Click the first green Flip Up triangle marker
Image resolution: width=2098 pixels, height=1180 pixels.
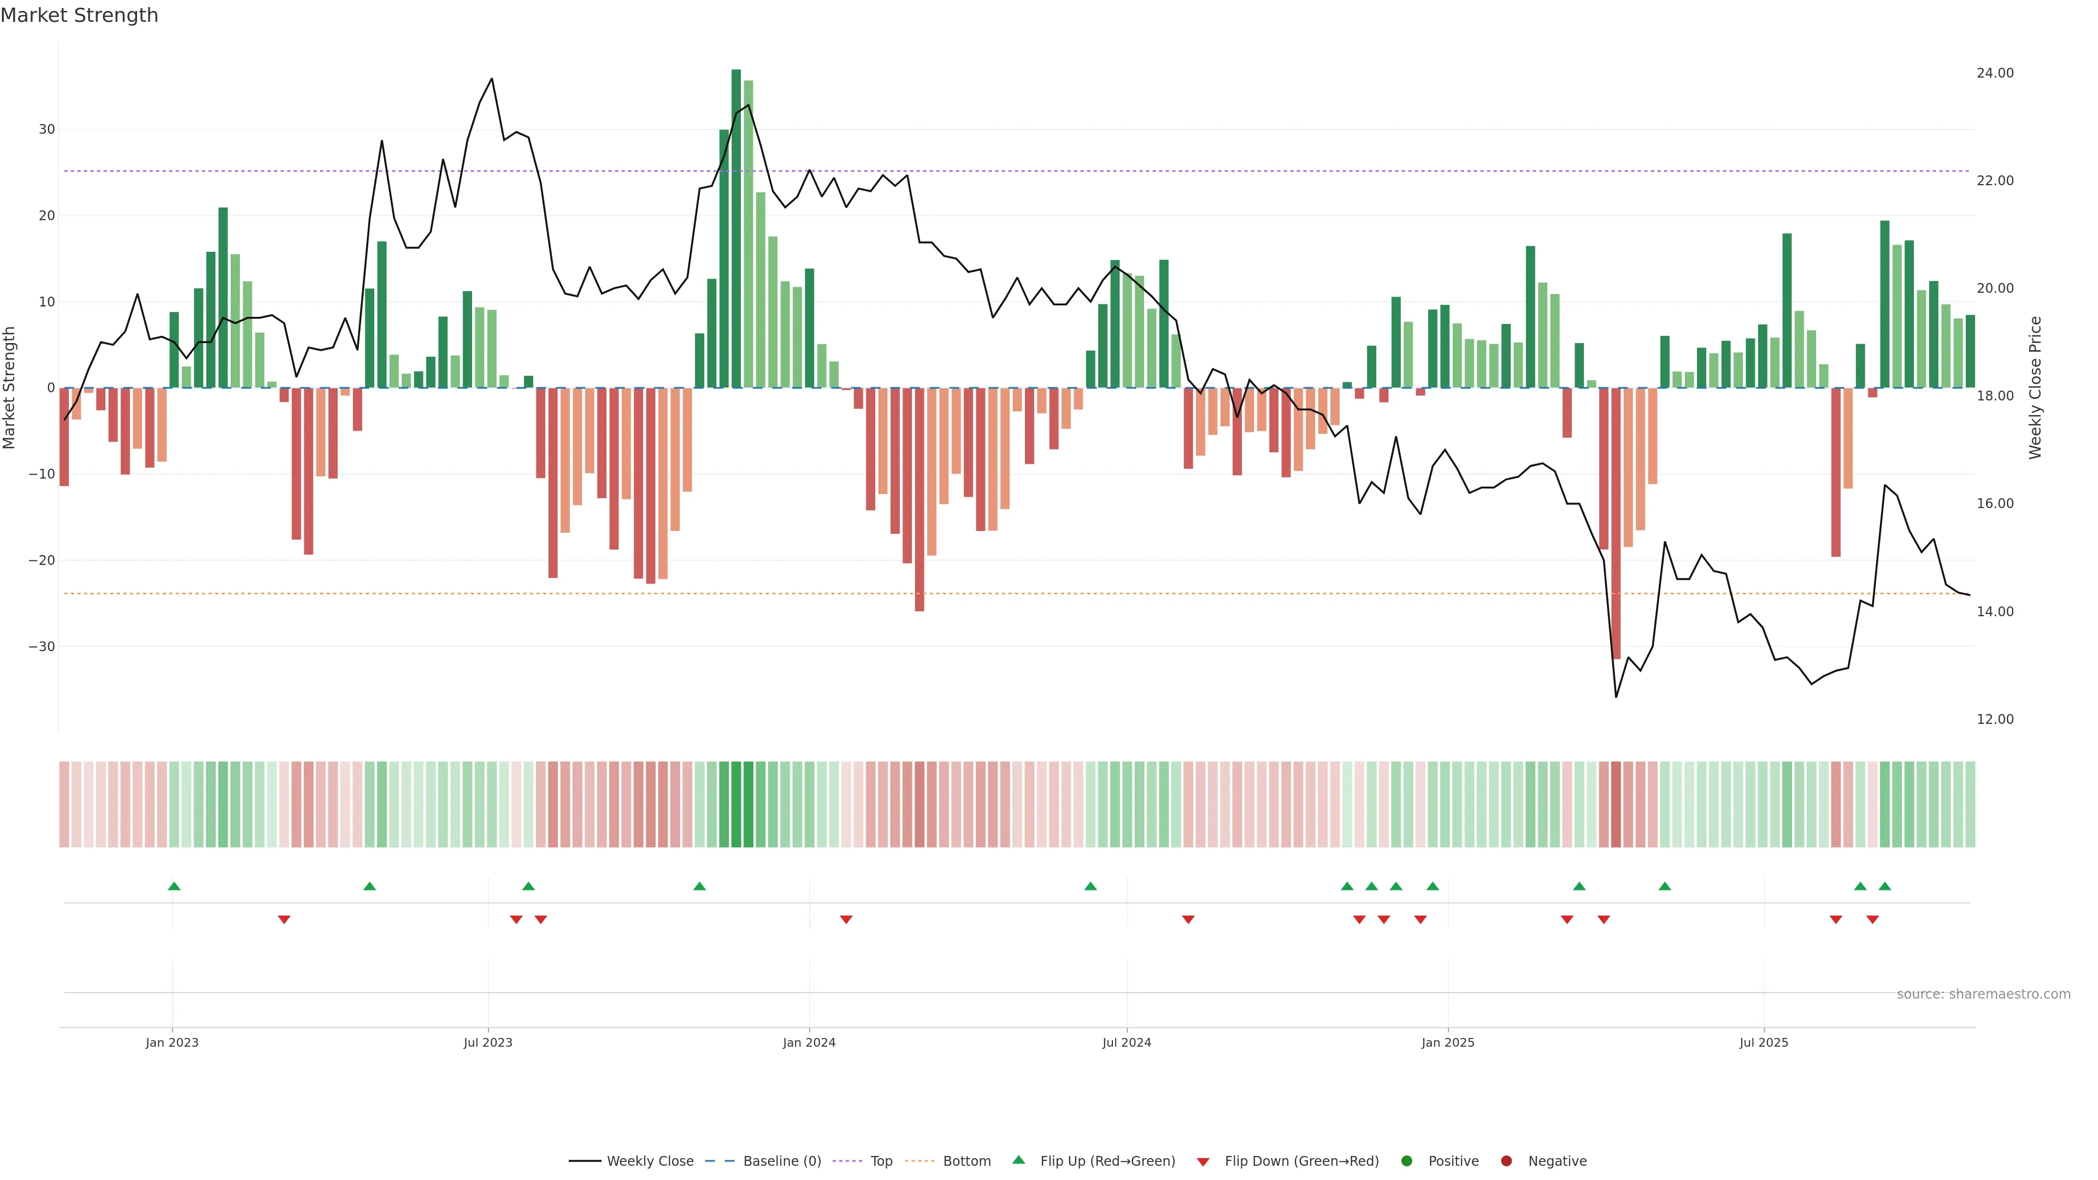click(174, 886)
